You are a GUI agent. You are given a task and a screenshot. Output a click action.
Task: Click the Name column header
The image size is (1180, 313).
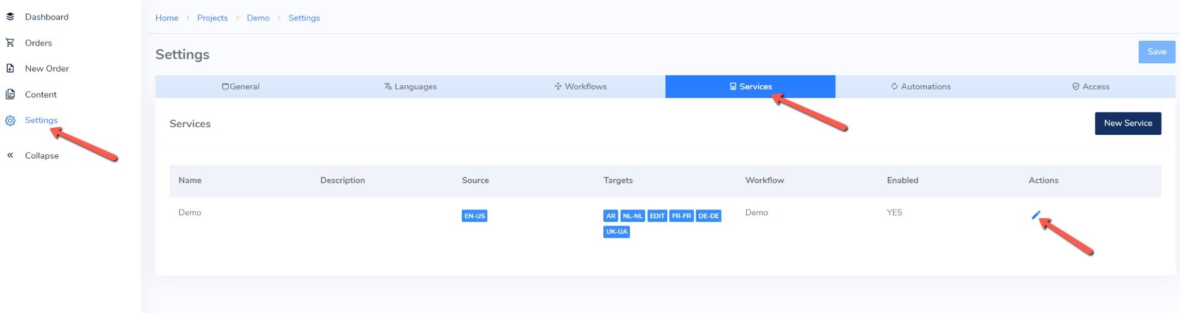click(x=190, y=180)
